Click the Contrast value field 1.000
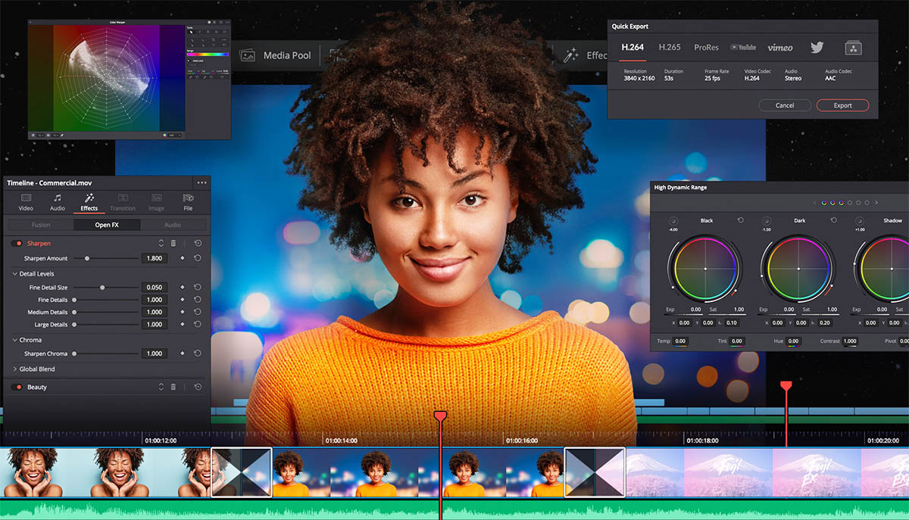The width and height of the screenshot is (909, 520). (x=850, y=341)
